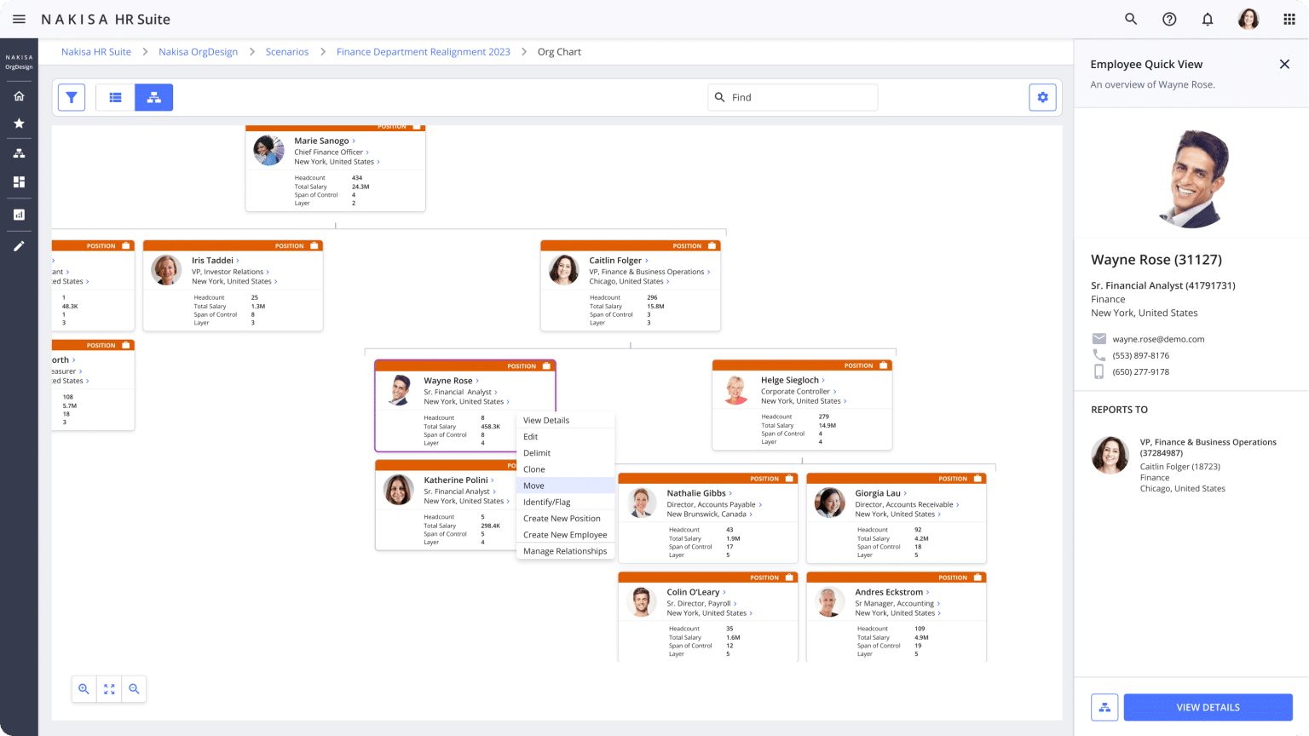
Task: Open the filter panel
Action: pos(72,97)
